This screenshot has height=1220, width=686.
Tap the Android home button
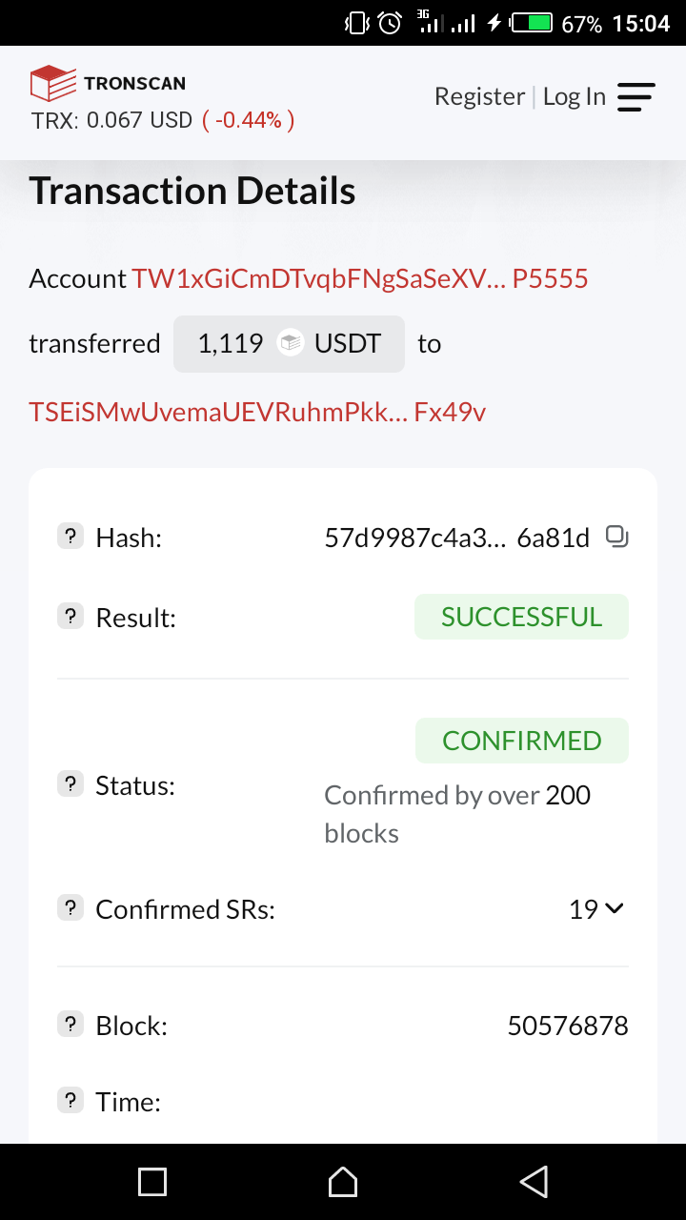pyautogui.click(x=343, y=1182)
